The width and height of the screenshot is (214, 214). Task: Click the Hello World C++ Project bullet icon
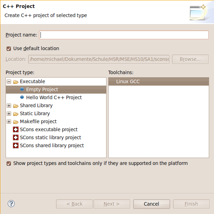tap(22, 97)
